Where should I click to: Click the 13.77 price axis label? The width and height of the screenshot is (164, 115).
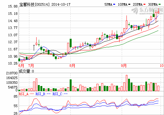point(13,28)
